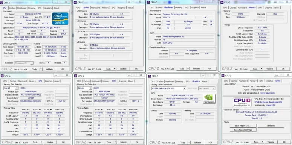Switch to the Mainboard tab in the CPU window
This screenshot has width=292, height=145.
(x=22, y=8)
